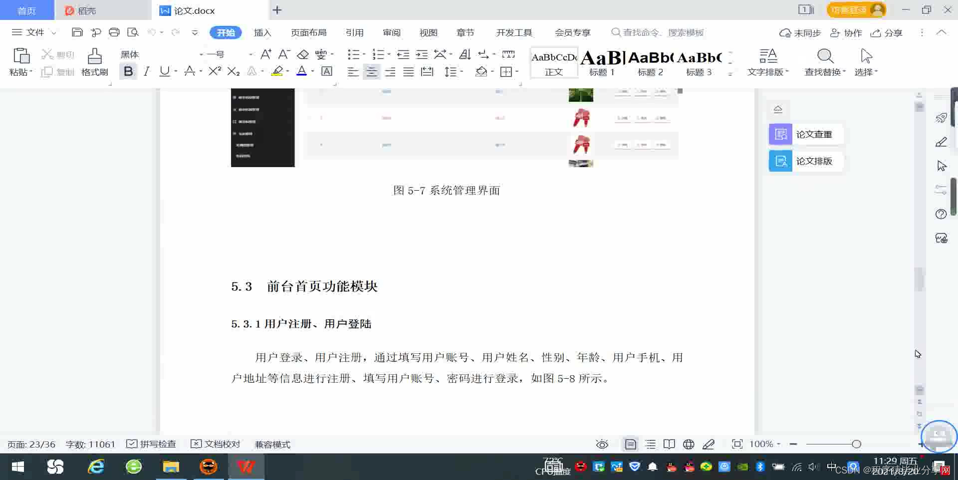Switch to the 首页 home tab
Image resolution: width=958 pixels, height=480 pixels.
click(x=27, y=10)
